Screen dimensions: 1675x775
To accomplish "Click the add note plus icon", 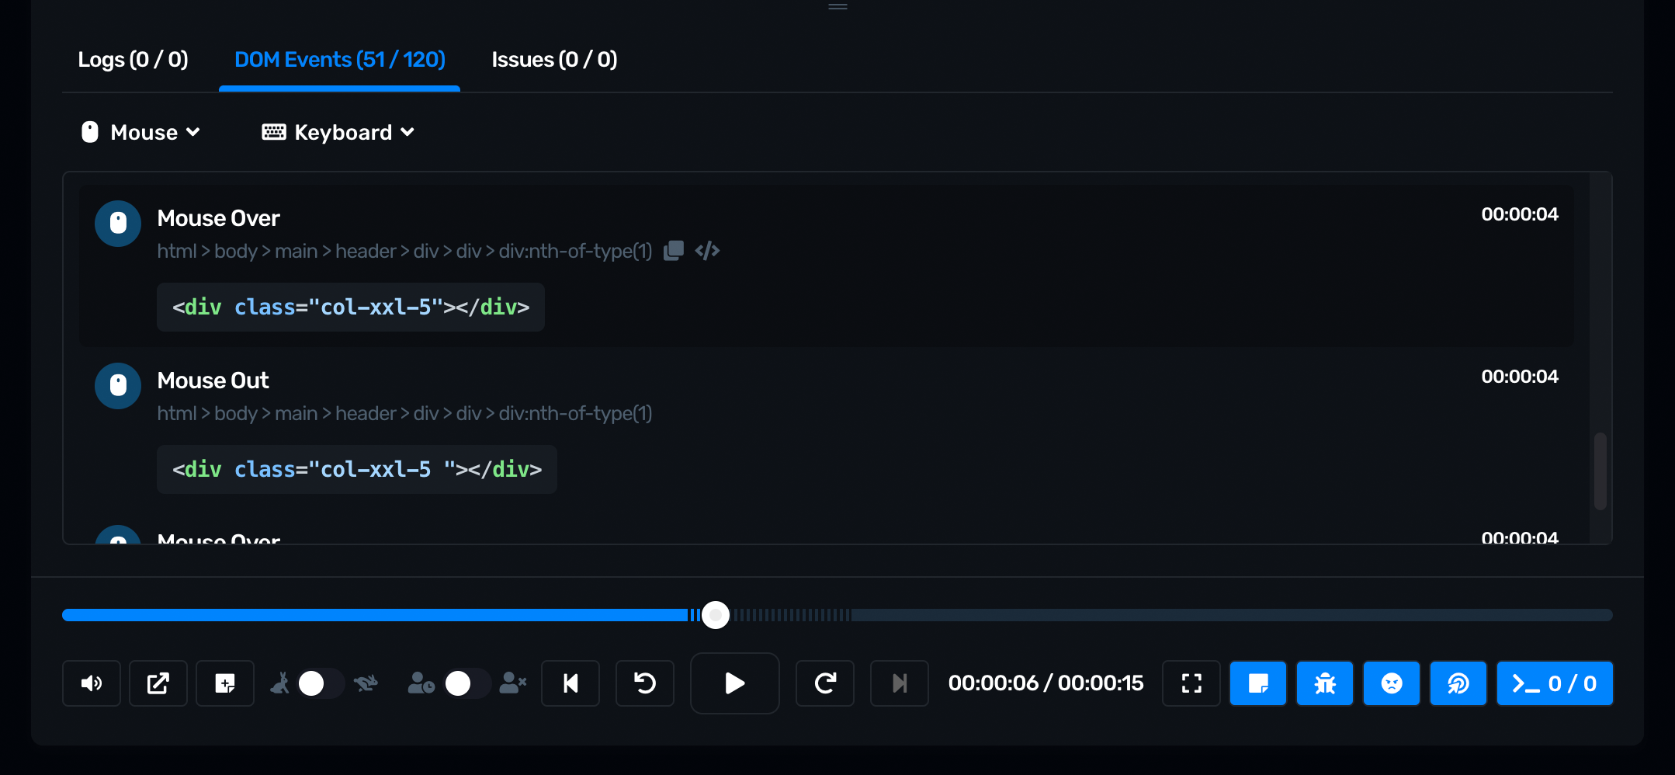I will (225, 683).
